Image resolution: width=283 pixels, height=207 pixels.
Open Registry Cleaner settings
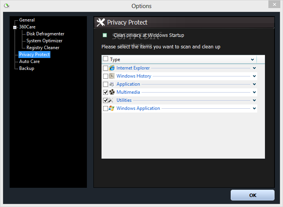(x=43, y=48)
